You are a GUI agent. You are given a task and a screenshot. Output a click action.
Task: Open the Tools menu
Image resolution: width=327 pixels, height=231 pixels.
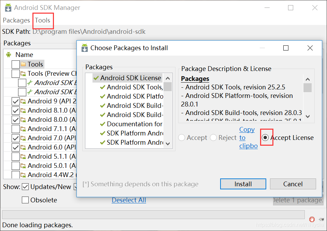coord(43,20)
